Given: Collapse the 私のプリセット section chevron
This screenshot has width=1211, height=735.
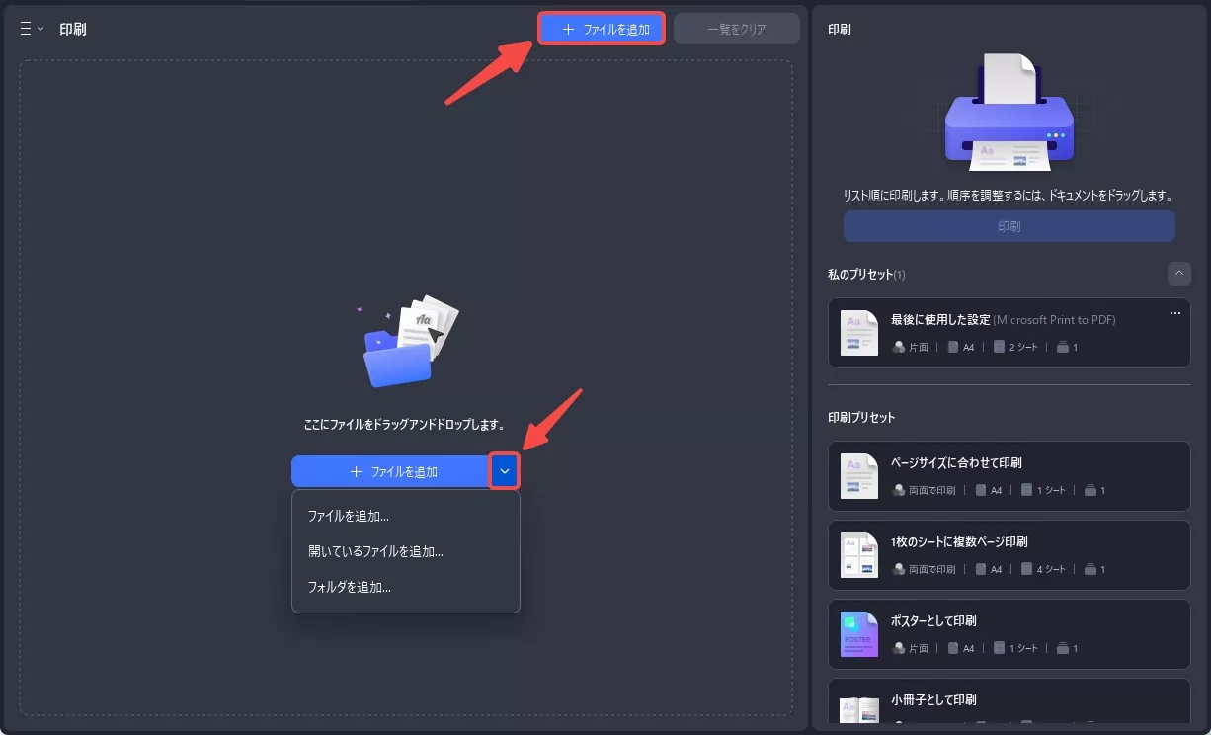Looking at the screenshot, I should pos(1178,274).
